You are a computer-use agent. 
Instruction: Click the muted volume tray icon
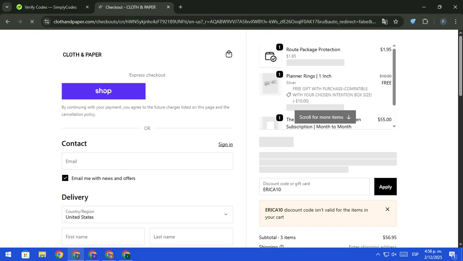click(x=394, y=255)
